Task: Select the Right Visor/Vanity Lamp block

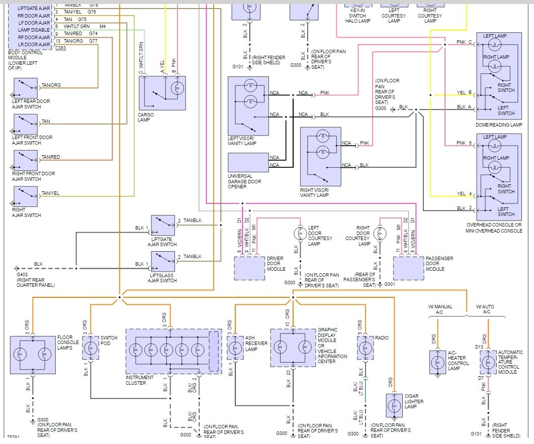Action: [x=320, y=157]
